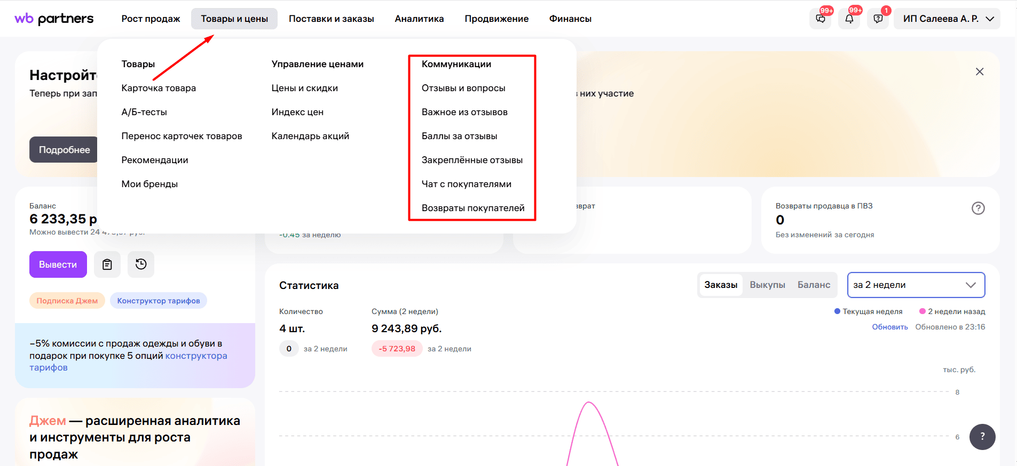Click the wb partners logo
Viewport: 1017px width, 466px height.
point(54,19)
